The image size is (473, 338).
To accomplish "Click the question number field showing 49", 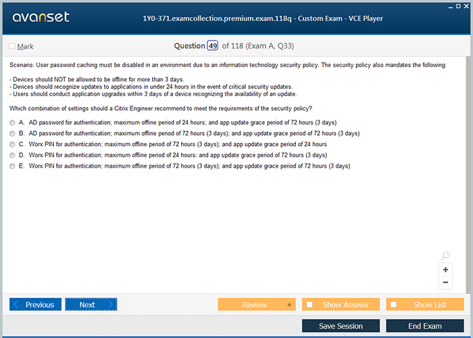I will 213,46.
